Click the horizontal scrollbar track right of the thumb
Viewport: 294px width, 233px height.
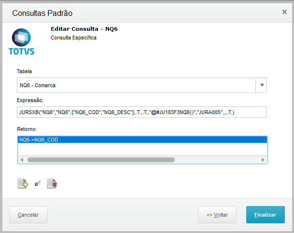click(x=217, y=159)
